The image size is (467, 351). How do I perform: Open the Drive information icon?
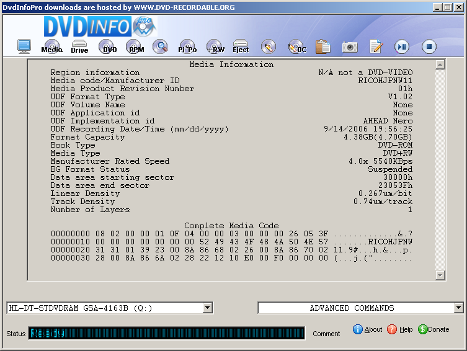pos(79,47)
